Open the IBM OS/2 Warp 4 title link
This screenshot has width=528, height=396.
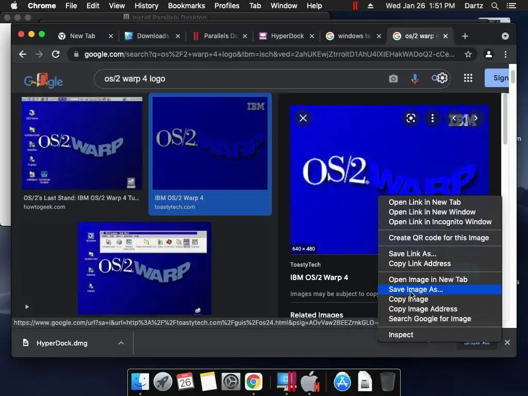point(319,277)
